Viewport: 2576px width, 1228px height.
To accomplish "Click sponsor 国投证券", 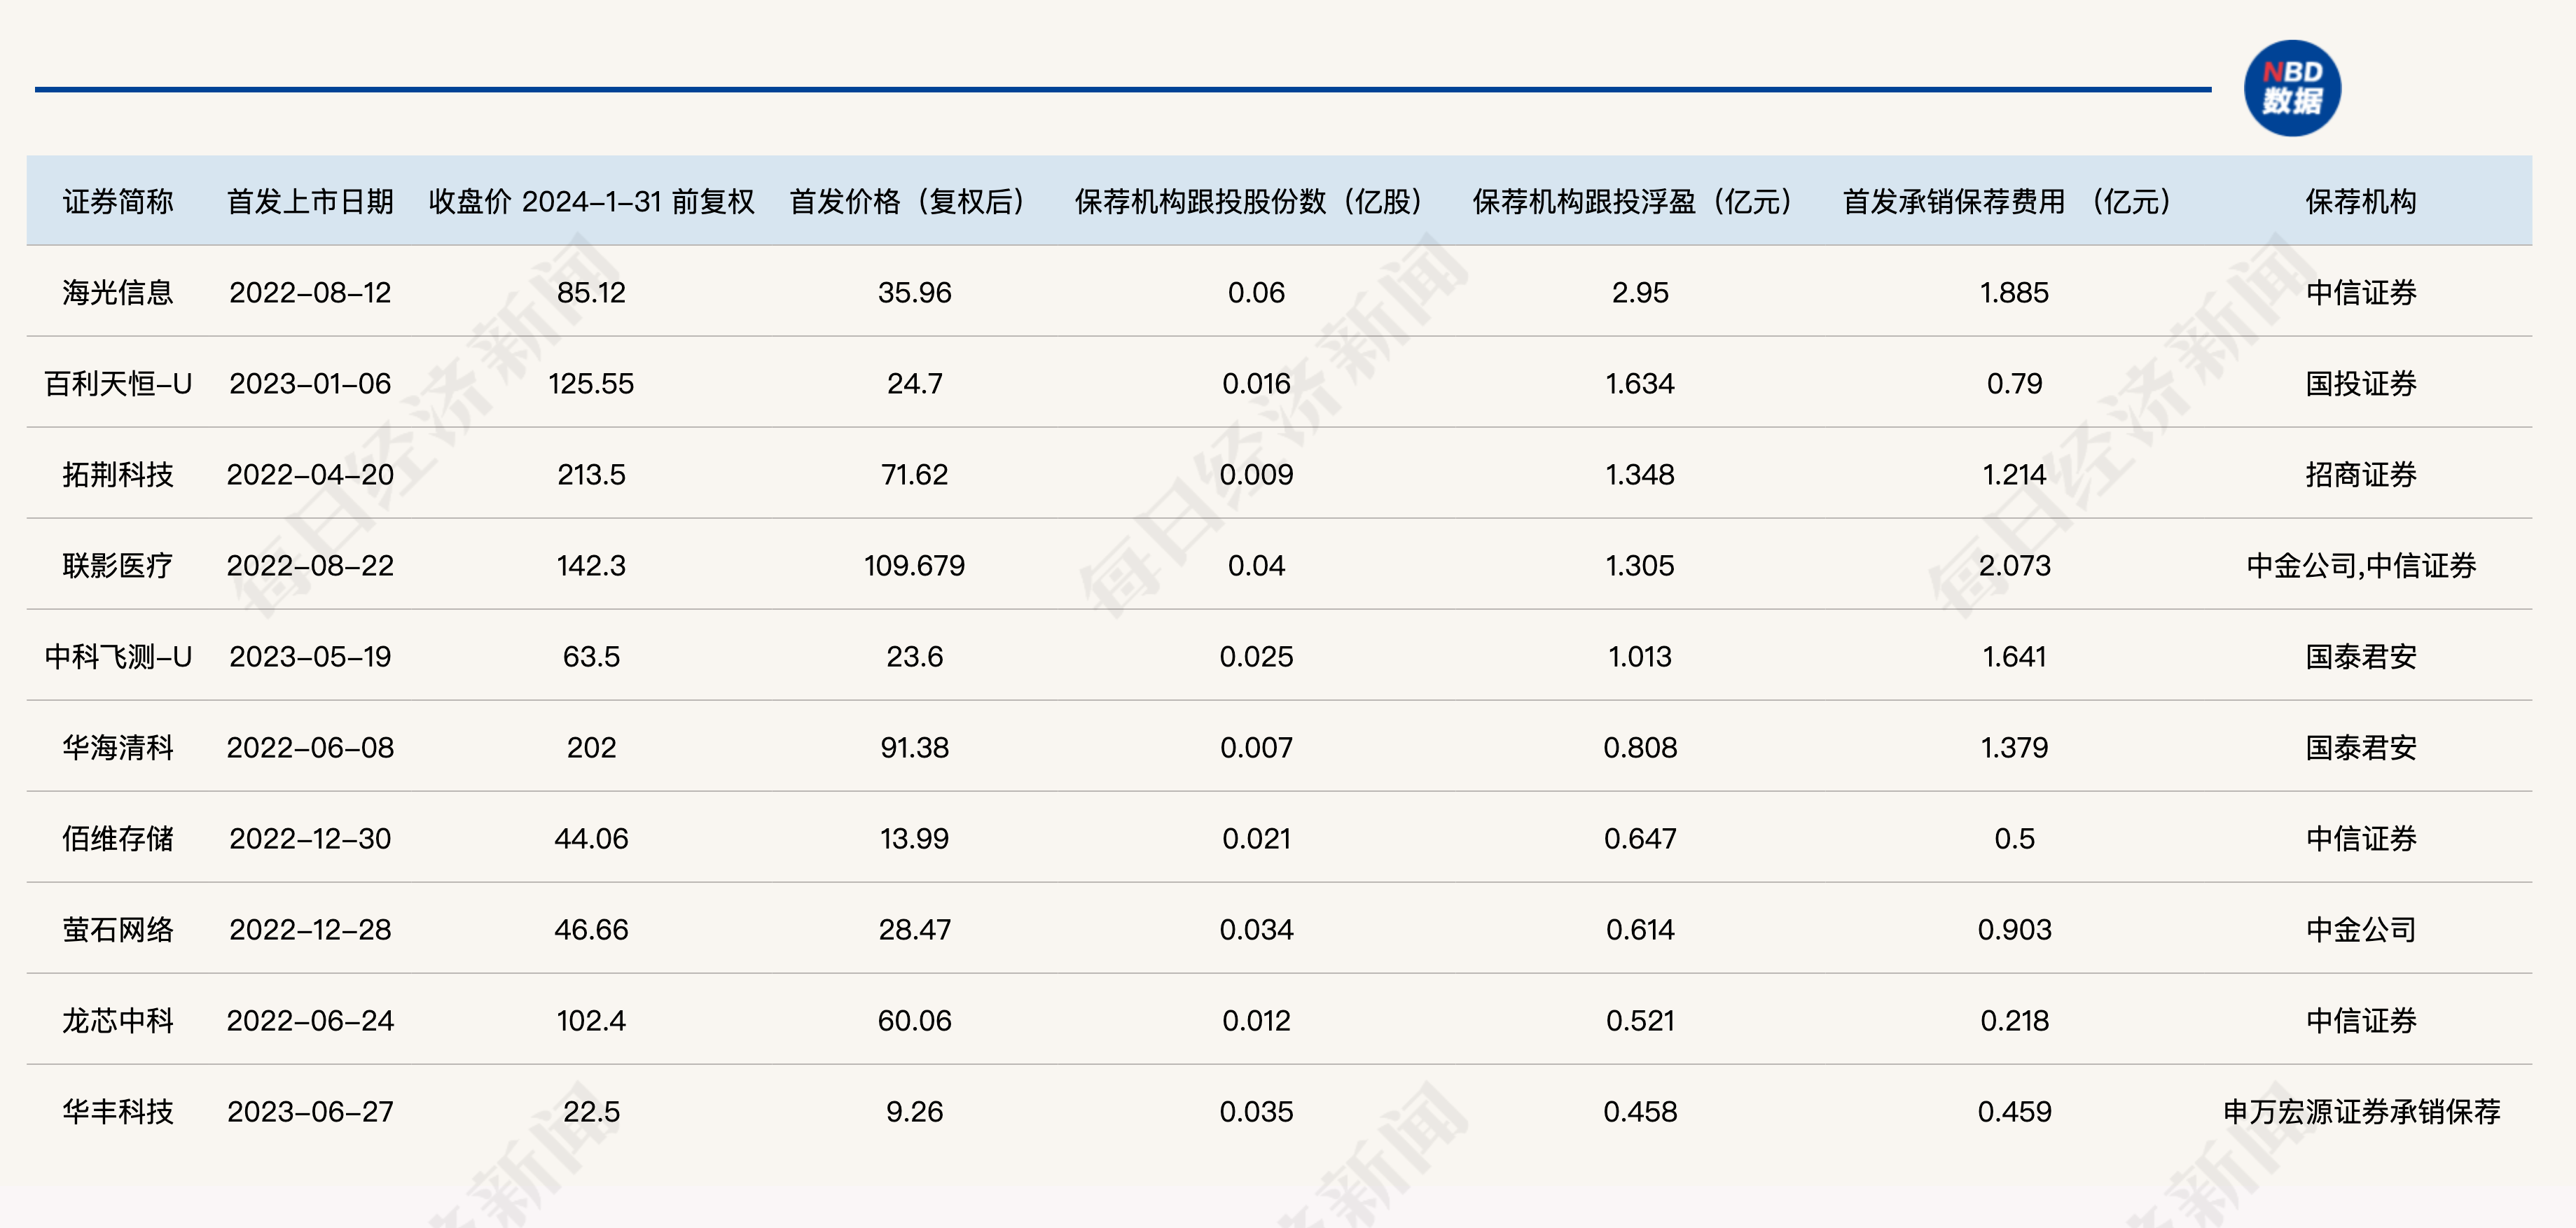I will click(2361, 384).
